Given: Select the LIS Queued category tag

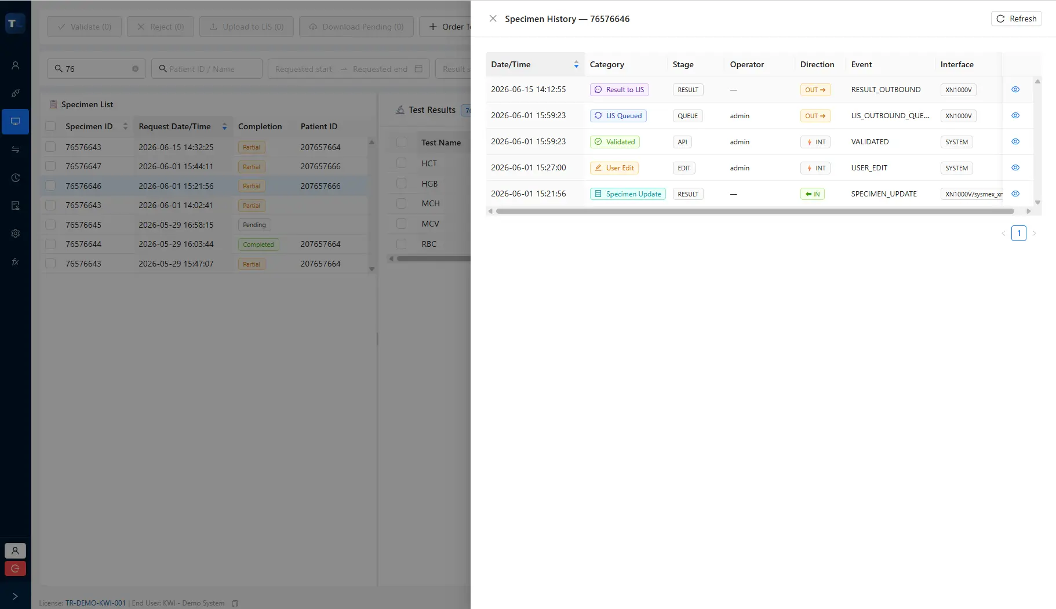Looking at the screenshot, I should click(x=618, y=116).
